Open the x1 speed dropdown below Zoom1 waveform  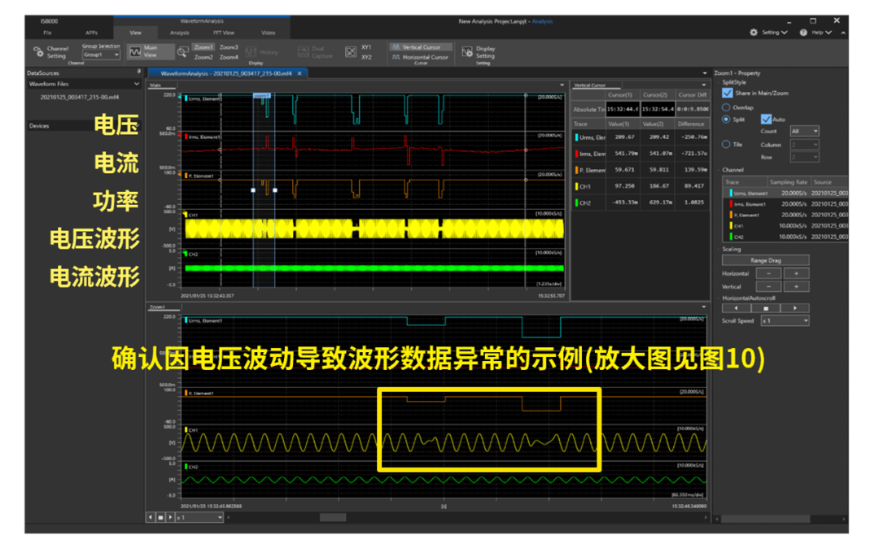coord(199,518)
